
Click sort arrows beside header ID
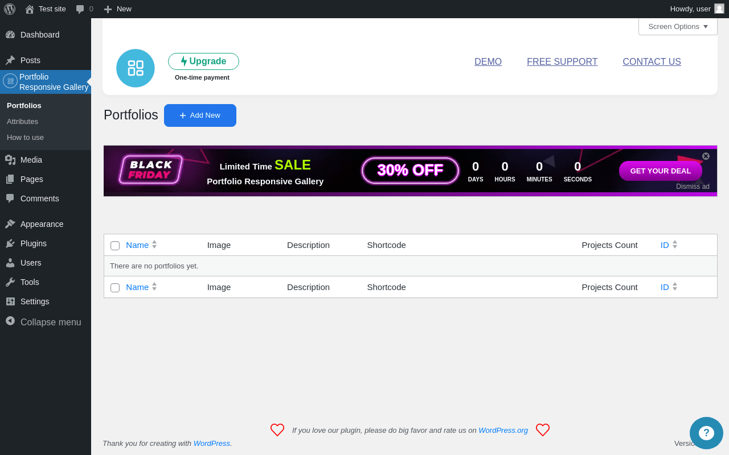(x=675, y=245)
